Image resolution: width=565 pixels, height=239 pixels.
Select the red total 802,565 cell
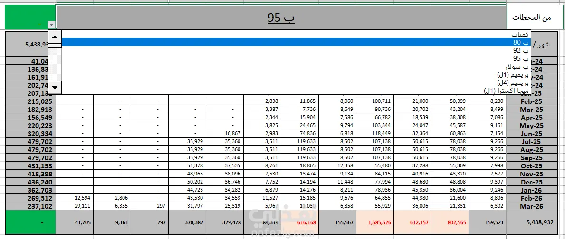(450, 222)
